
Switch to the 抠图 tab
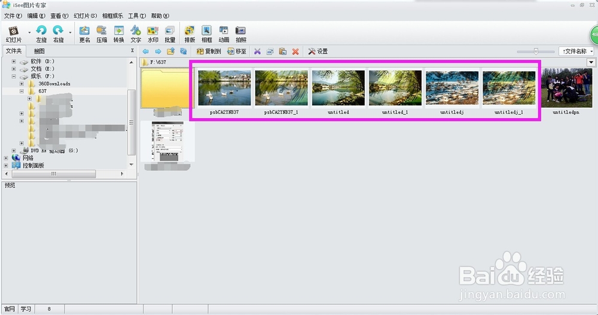39,51
